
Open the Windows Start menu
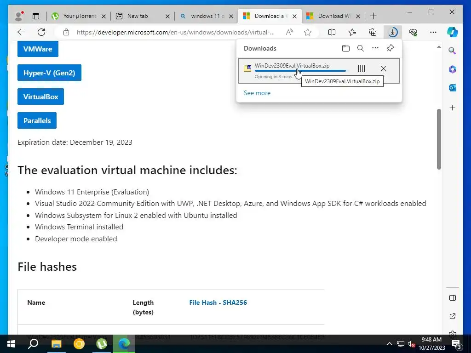pyautogui.click(x=11, y=344)
